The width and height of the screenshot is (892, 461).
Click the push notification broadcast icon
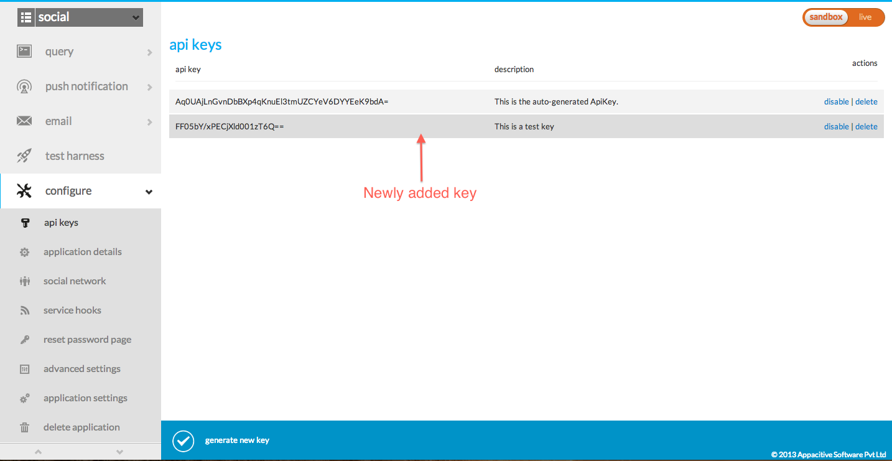[24, 86]
